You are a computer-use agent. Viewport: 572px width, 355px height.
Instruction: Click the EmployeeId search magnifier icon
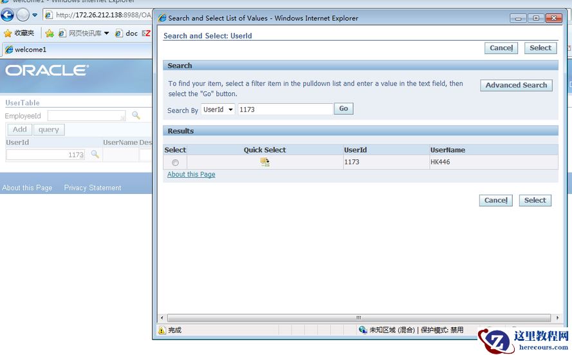(136, 115)
